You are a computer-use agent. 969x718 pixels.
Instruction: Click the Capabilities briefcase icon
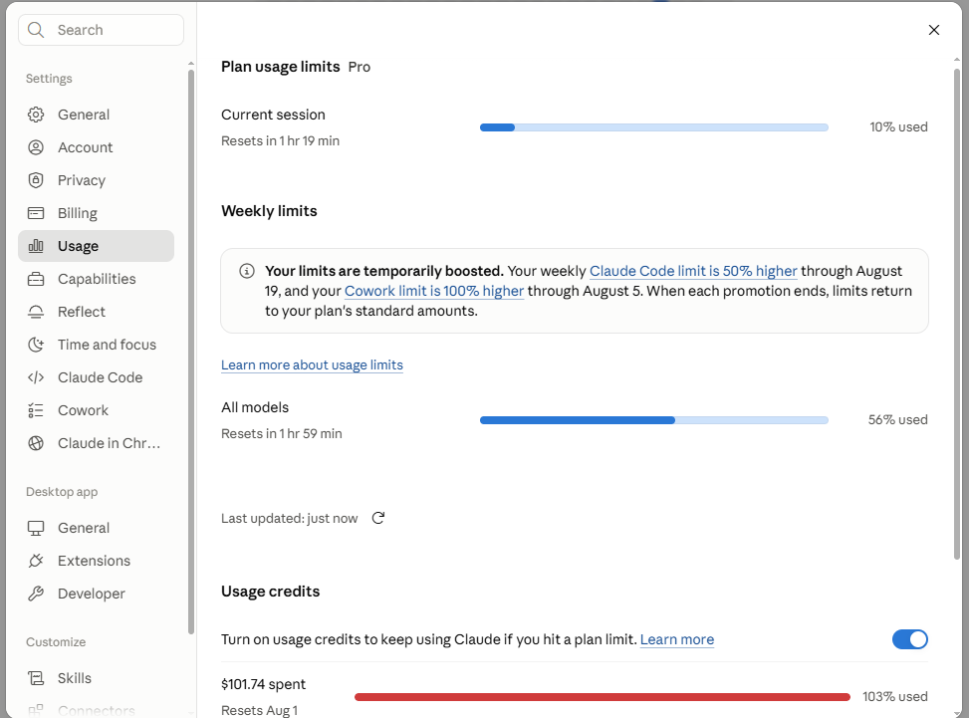36,279
